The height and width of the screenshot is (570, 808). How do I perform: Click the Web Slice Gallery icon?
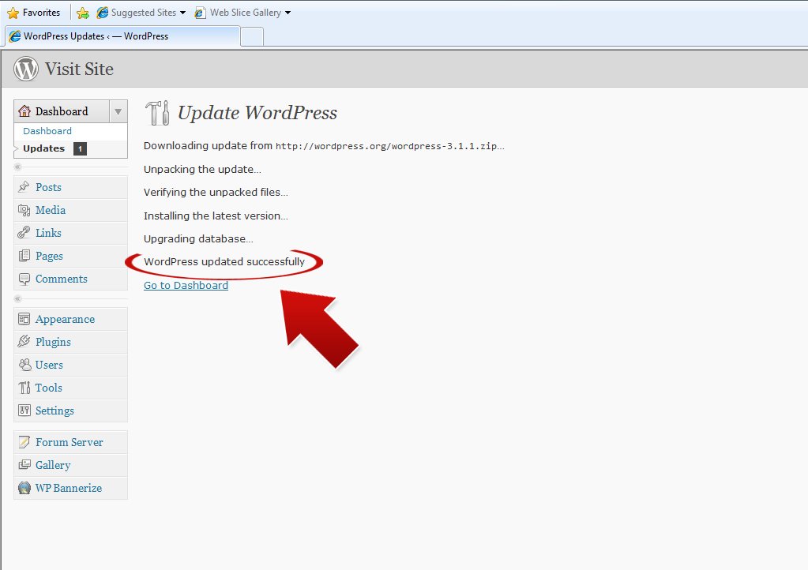200,13
